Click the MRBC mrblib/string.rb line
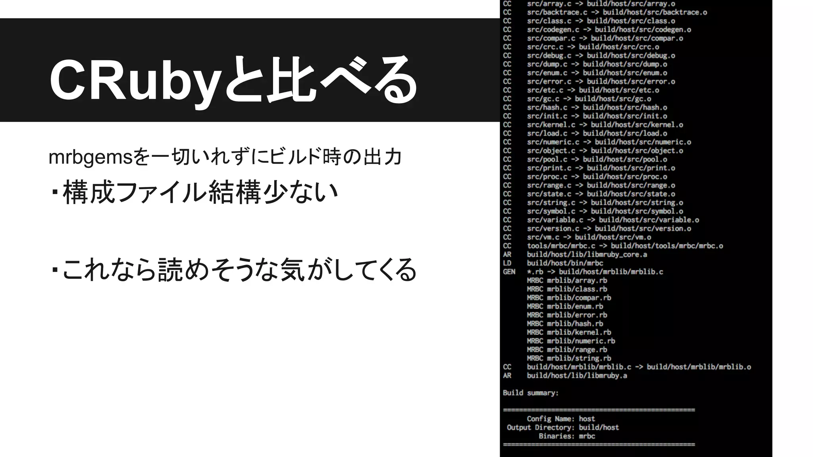813x457 pixels. tap(569, 358)
